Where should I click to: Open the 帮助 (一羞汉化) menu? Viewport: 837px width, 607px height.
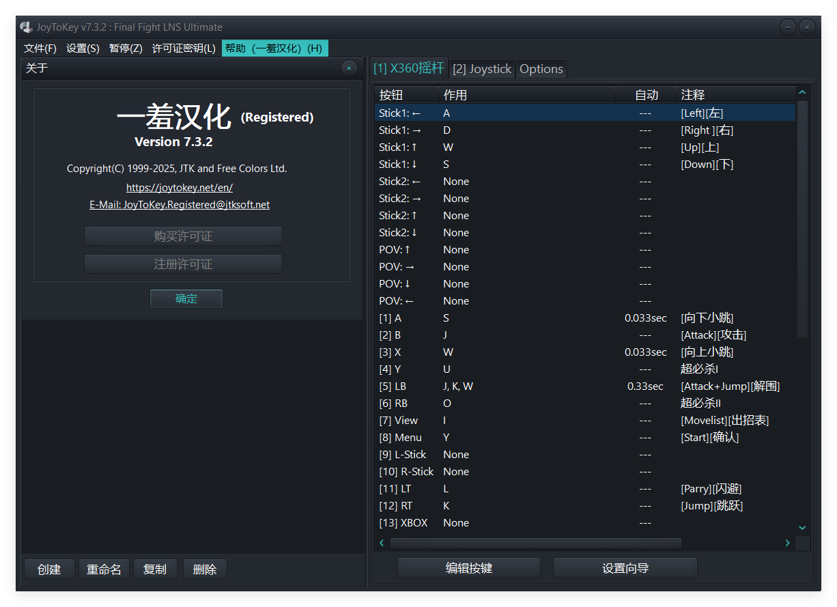pos(274,48)
